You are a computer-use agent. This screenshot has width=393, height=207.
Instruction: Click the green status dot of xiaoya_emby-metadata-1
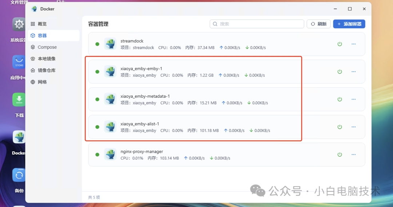[97, 99]
